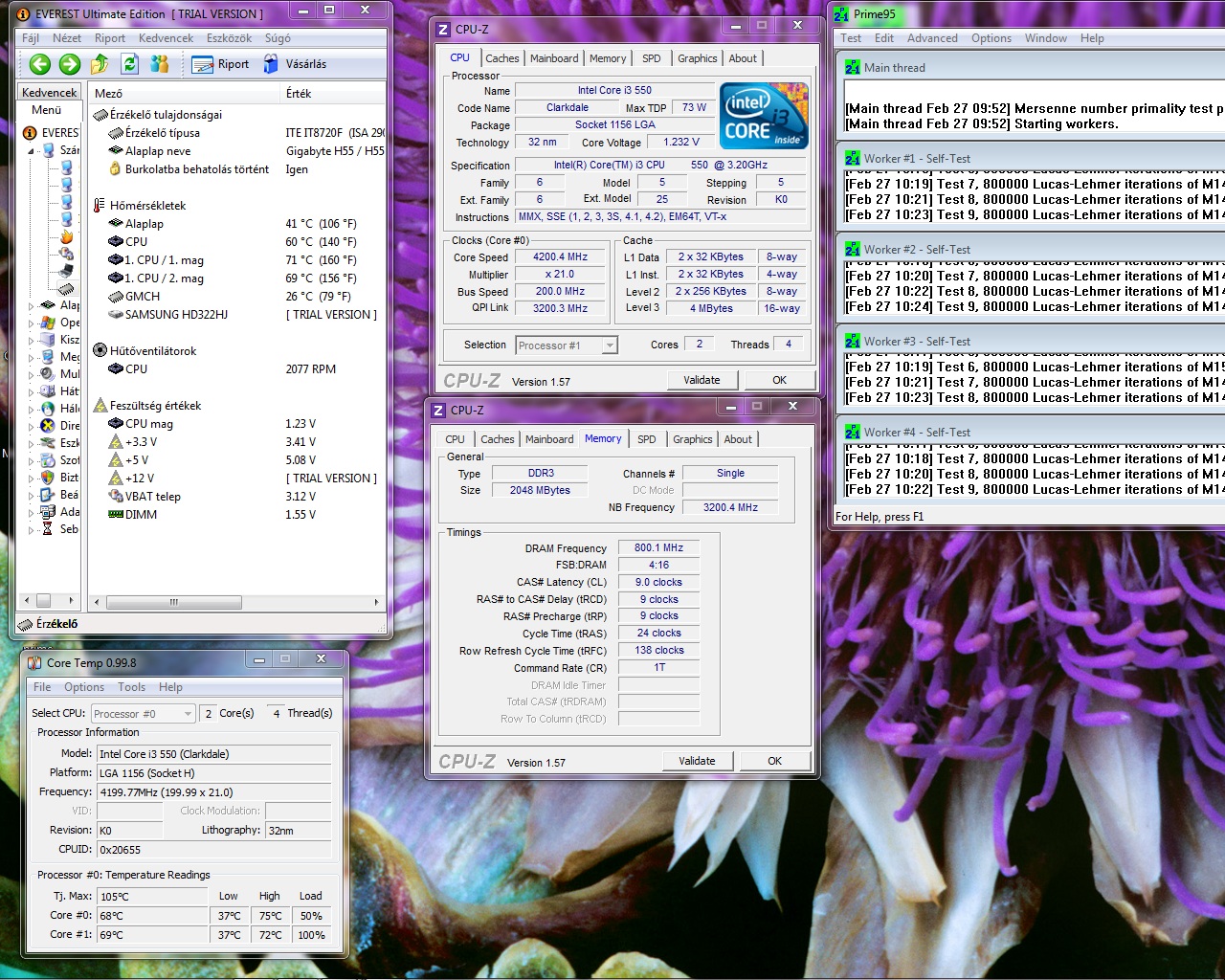This screenshot has width=1225, height=980.
Task: Click the SAMSUNG HD322HJ drive icon
Action: [x=116, y=314]
